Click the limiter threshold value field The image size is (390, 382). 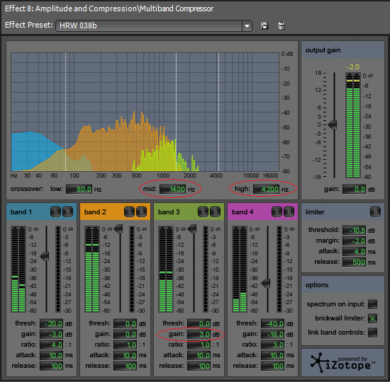click(354, 231)
